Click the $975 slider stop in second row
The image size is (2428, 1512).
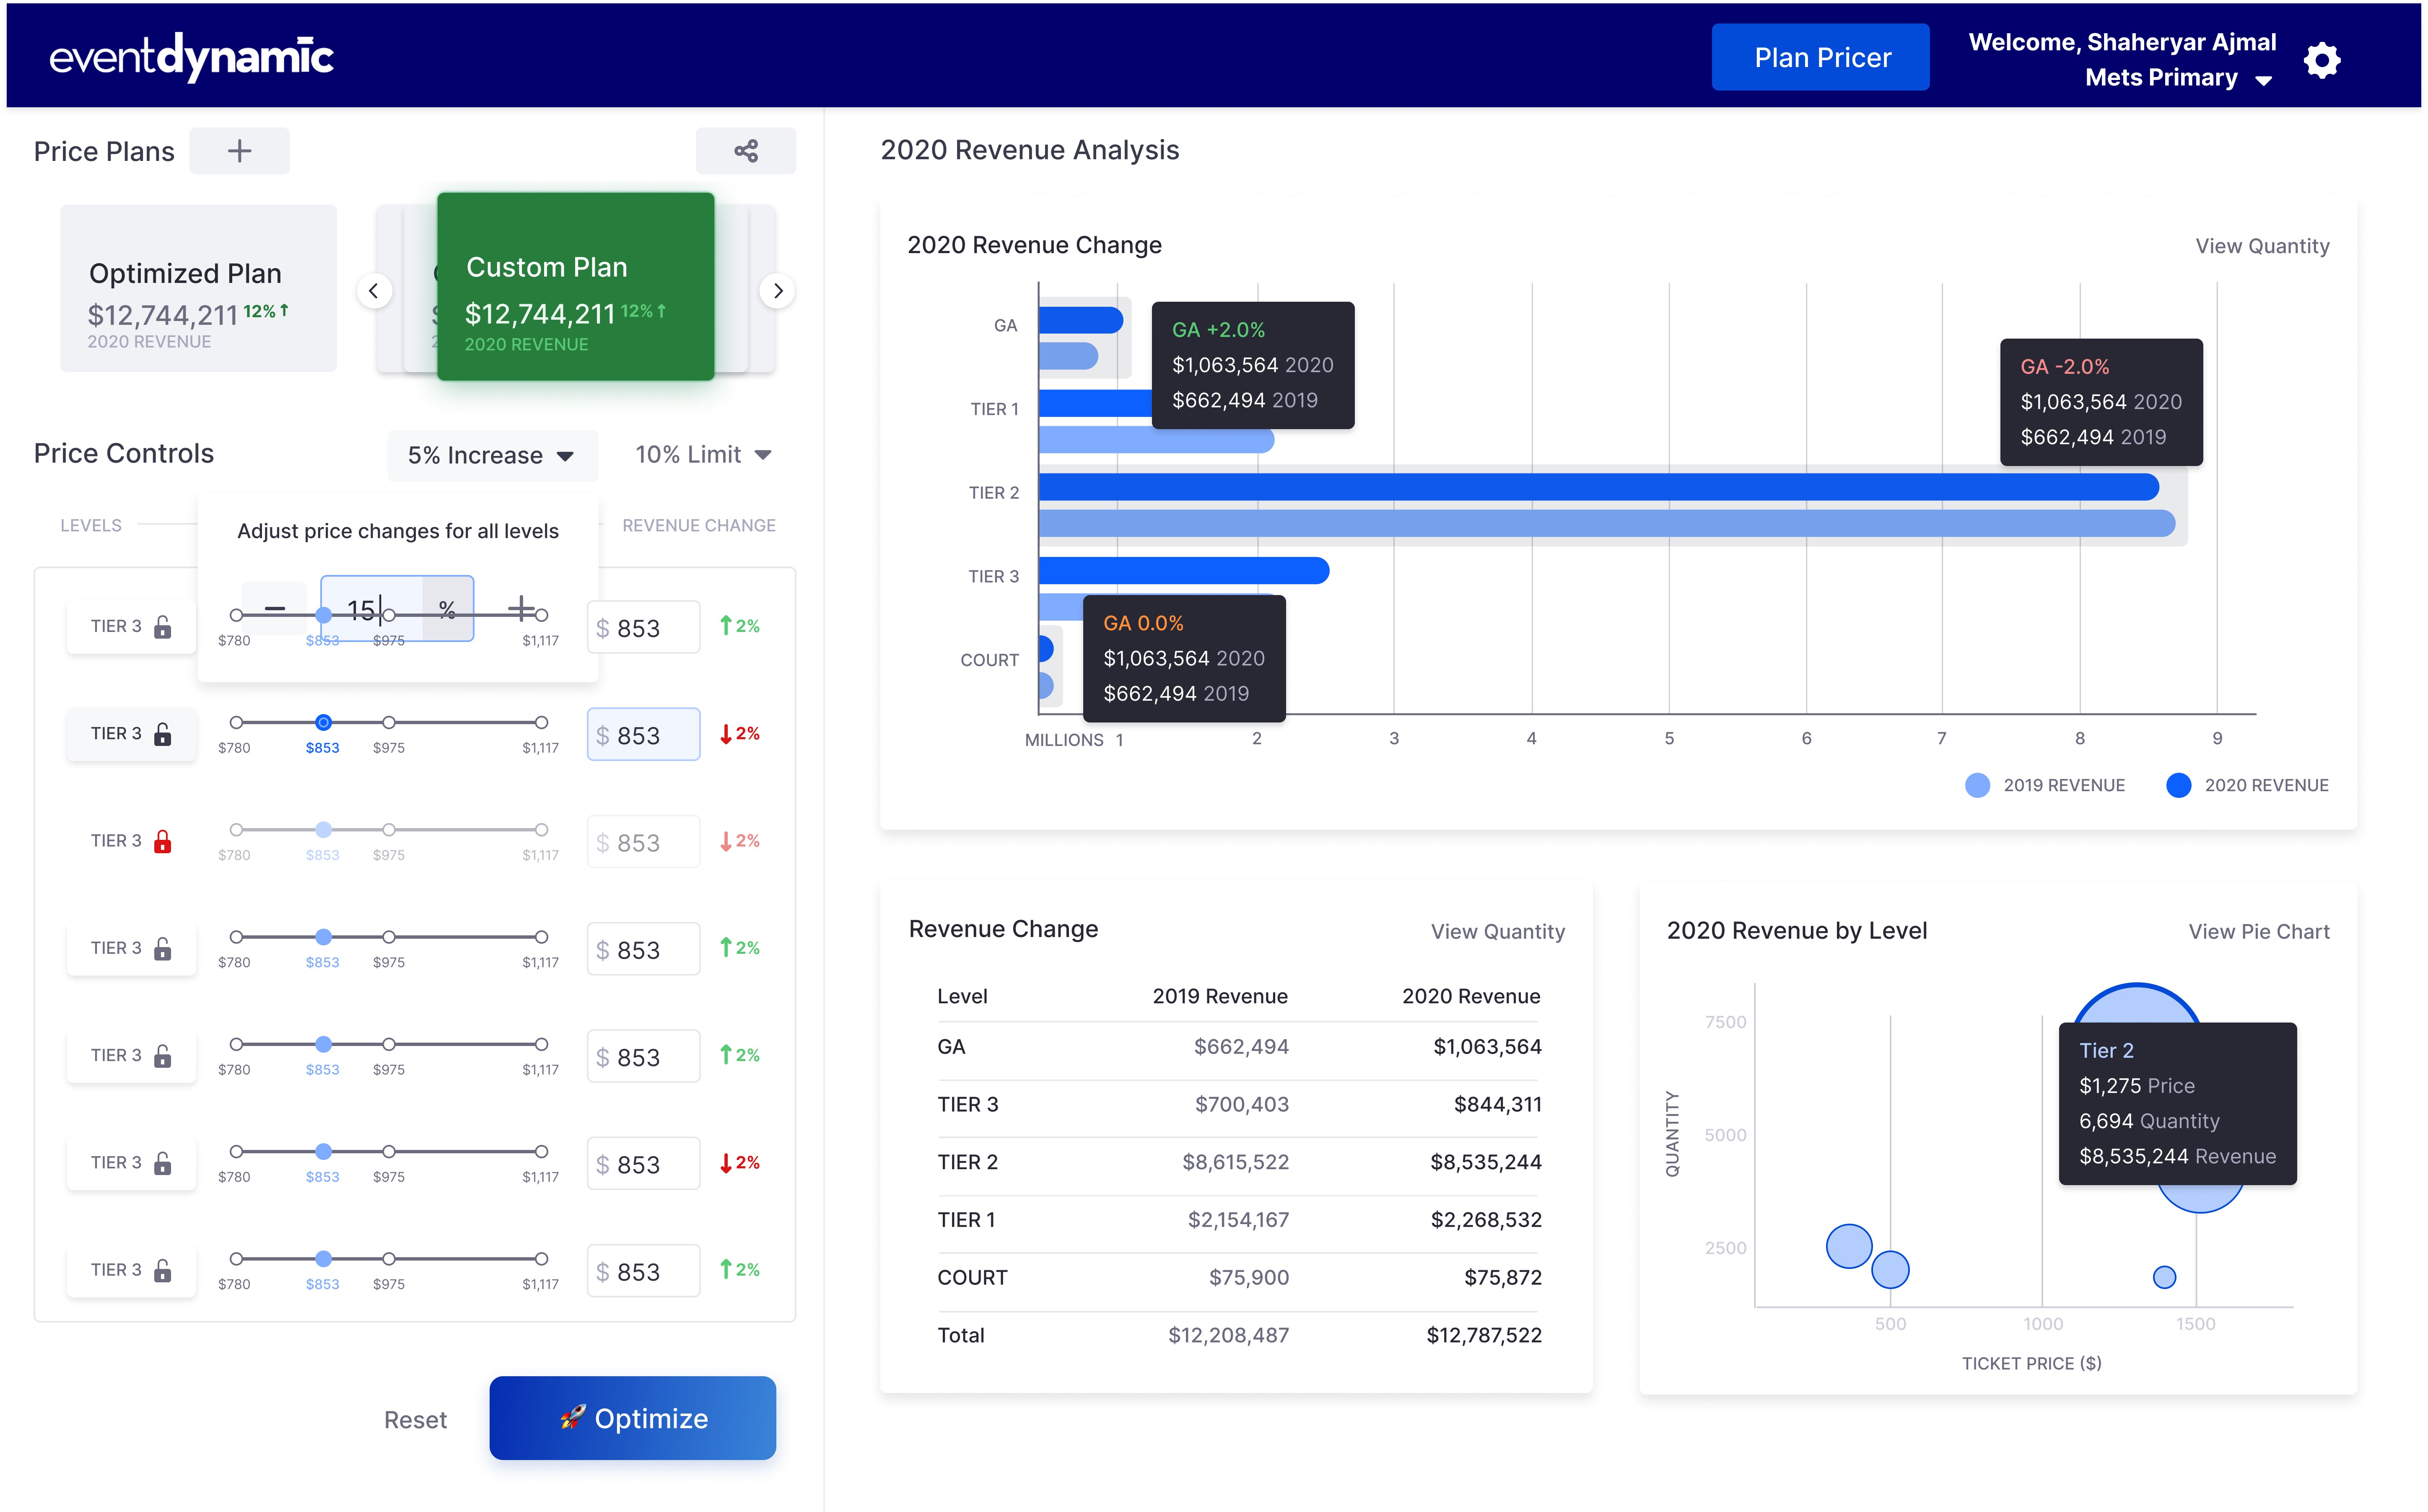coord(389,722)
